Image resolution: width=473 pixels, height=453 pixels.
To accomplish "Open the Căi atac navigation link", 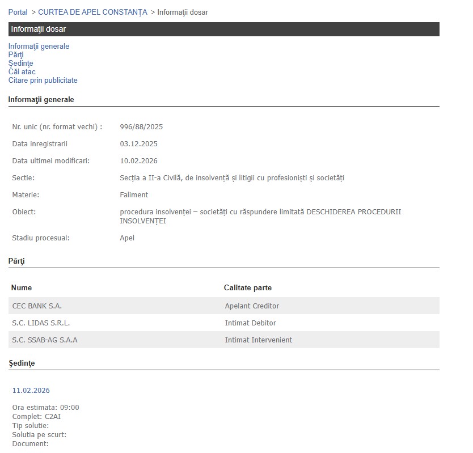I will [x=22, y=72].
